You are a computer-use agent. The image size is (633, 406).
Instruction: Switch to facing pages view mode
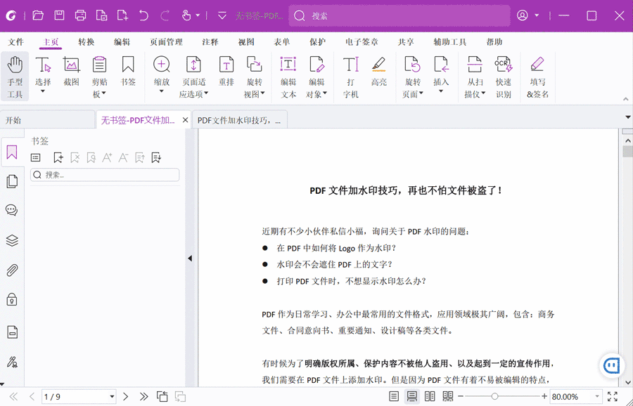(x=430, y=396)
